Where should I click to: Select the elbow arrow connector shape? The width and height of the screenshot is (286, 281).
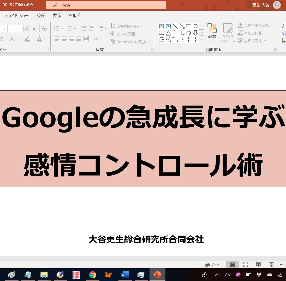(182, 33)
